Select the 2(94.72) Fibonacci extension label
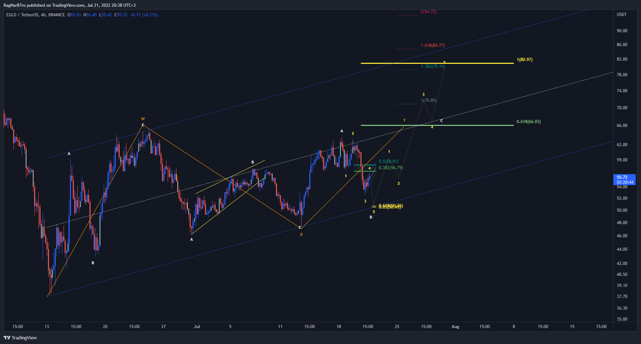This screenshot has height=344, width=641. (429, 12)
